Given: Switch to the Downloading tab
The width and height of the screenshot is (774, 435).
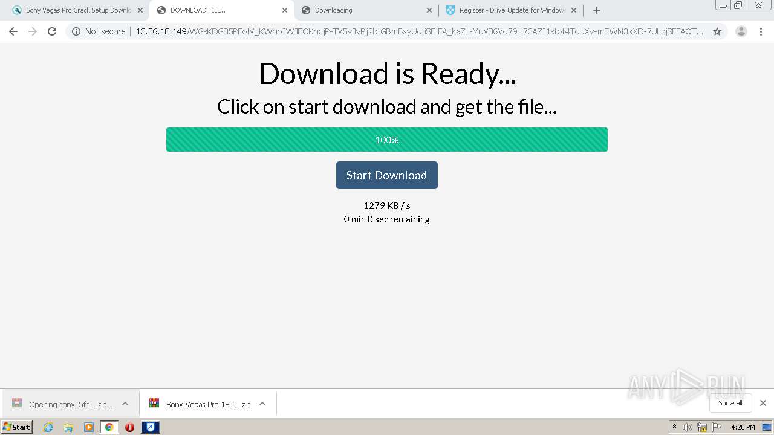Looking at the screenshot, I should [x=366, y=10].
